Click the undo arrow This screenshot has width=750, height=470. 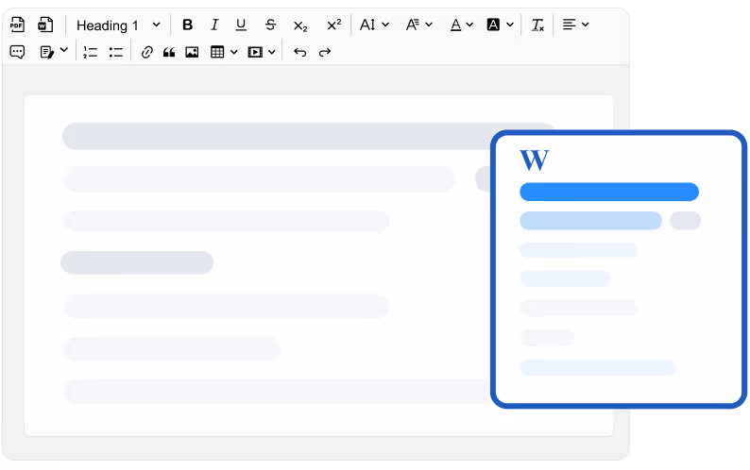tap(299, 52)
